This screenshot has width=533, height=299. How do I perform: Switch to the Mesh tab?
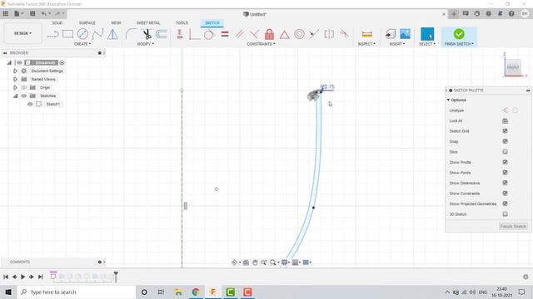click(116, 22)
